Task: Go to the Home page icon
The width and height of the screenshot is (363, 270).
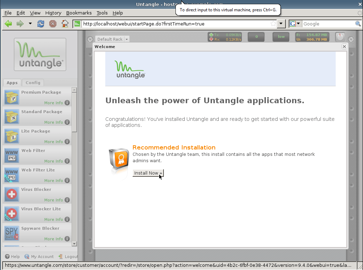Action: tap(65, 24)
